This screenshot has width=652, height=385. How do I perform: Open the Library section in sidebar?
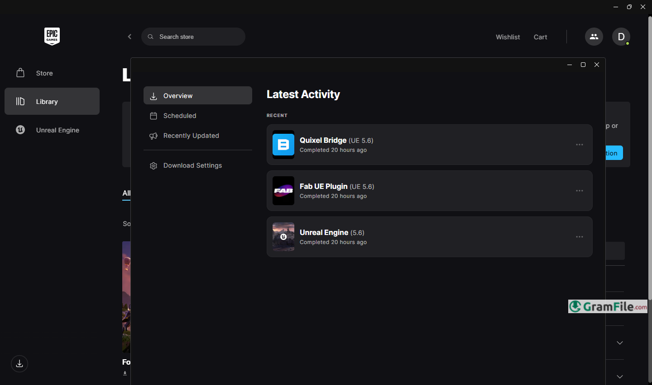point(52,101)
